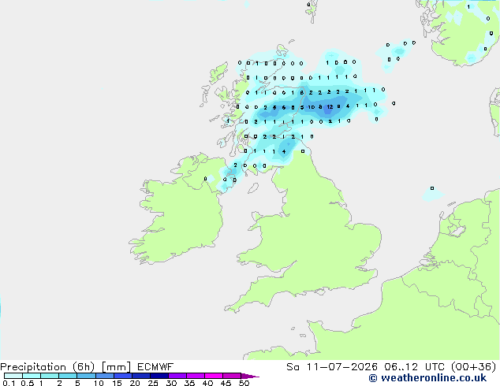Click the 0.1–0.5 mm legend color box
500x386 pixels.
tap(13, 376)
